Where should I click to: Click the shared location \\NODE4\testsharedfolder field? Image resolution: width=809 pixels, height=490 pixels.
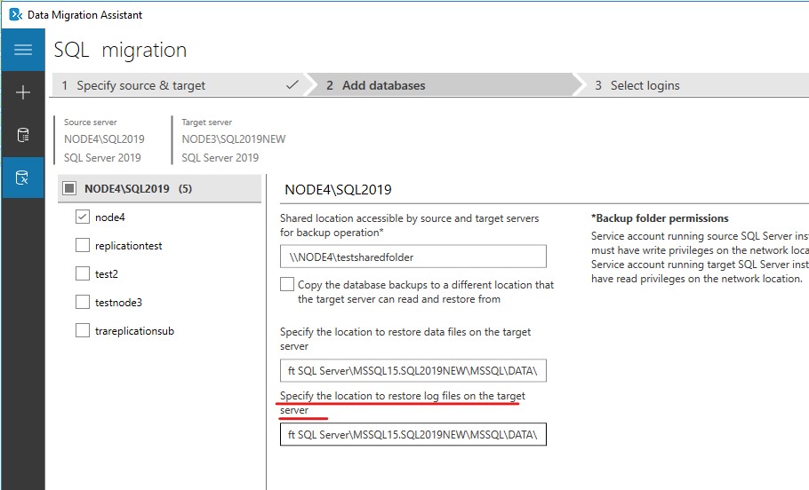pos(413,257)
